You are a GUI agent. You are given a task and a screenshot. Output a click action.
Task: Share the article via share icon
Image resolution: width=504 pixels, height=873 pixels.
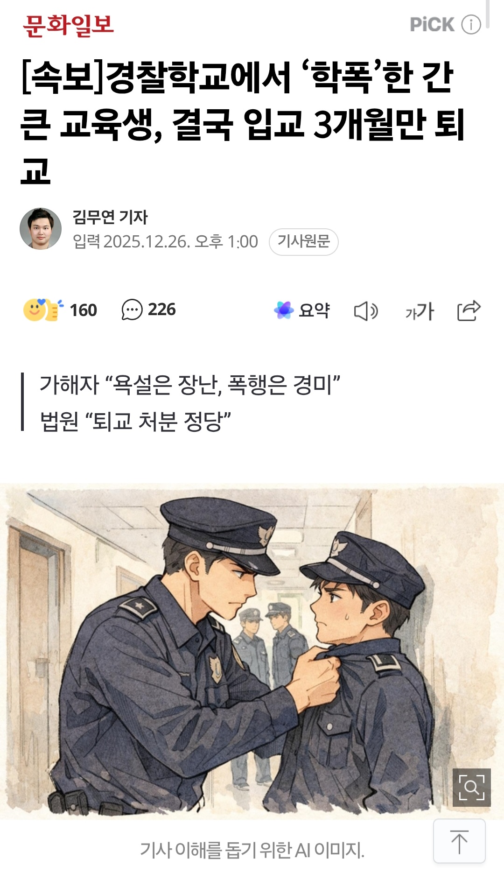pyautogui.click(x=469, y=310)
